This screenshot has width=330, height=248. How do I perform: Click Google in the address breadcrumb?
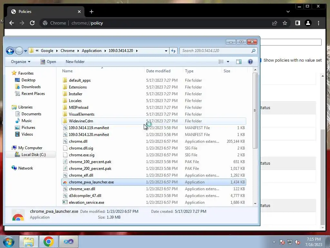click(47, 51)
